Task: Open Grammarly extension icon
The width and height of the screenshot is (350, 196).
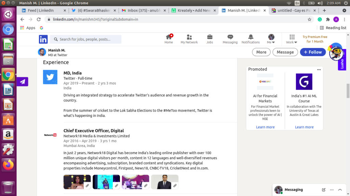Action: (x=320, y=19)
